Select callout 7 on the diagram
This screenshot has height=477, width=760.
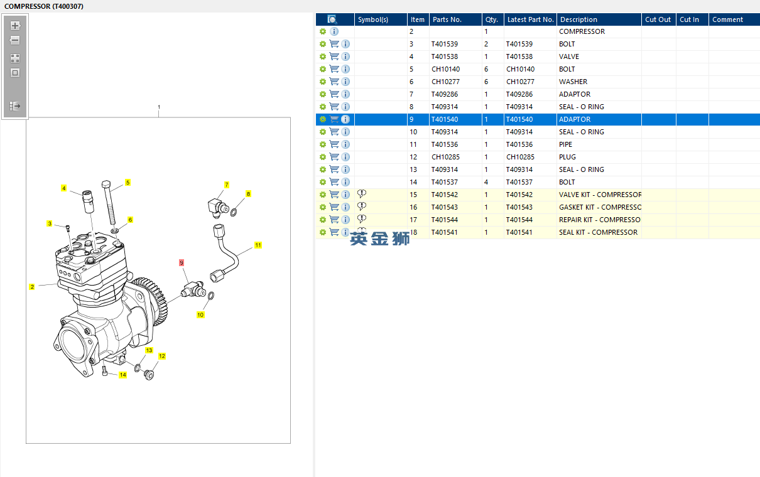pos(227,185)
